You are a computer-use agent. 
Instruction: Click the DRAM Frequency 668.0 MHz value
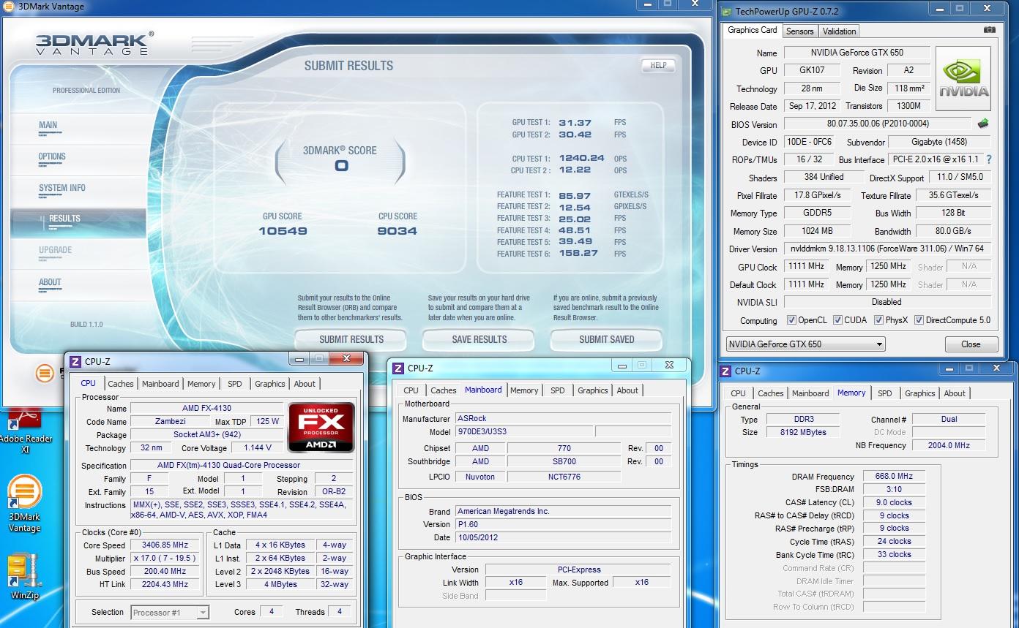click(x=894, y=477)
